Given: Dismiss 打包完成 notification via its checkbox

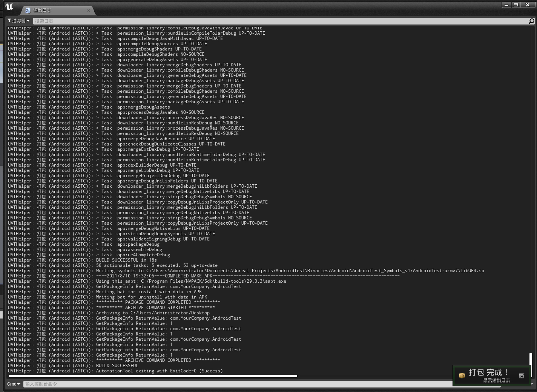Looking at the screenshot, I should (522, 376).
